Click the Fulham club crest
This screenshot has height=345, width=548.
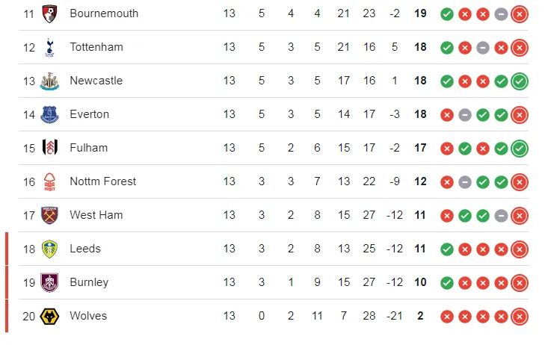tap(50, 148)
